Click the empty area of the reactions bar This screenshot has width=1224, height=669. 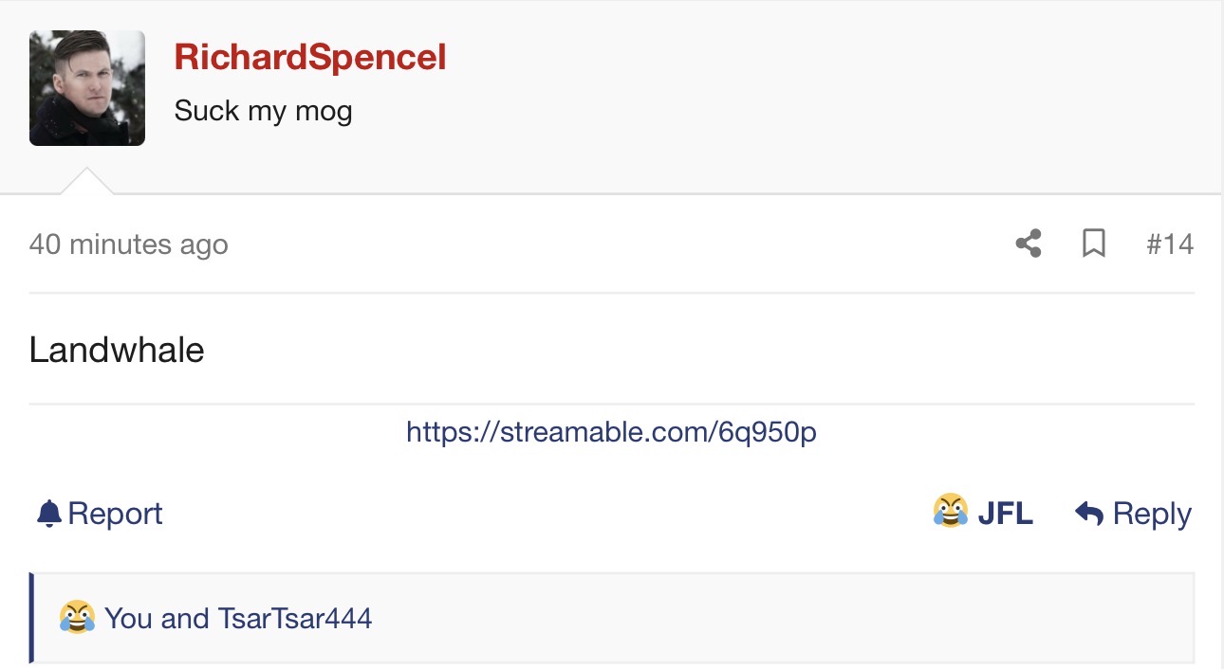[759, 618]
